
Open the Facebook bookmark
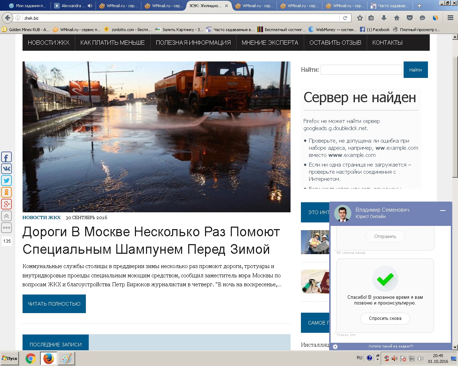(375, 30)
